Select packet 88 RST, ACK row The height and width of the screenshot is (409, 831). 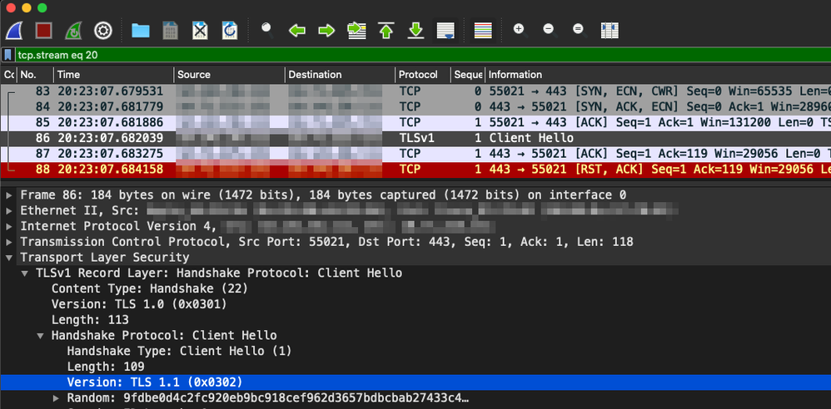[415, 170]
